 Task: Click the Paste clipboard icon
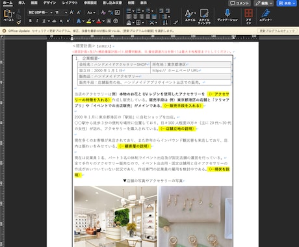[8, 14]
